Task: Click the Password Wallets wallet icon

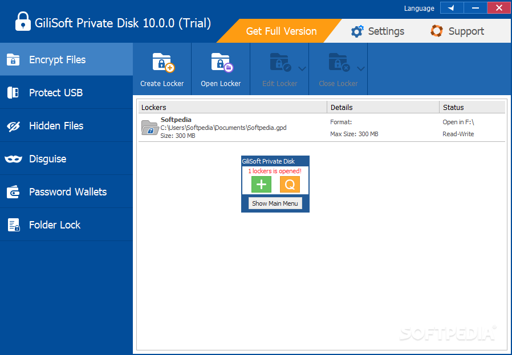Action: [13, 192]
